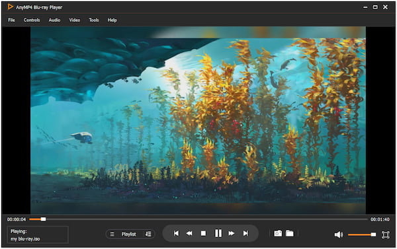The width and height of the screenshot is (397, 249).
Task: Open the Controls menu
Action: coord(32,20)
